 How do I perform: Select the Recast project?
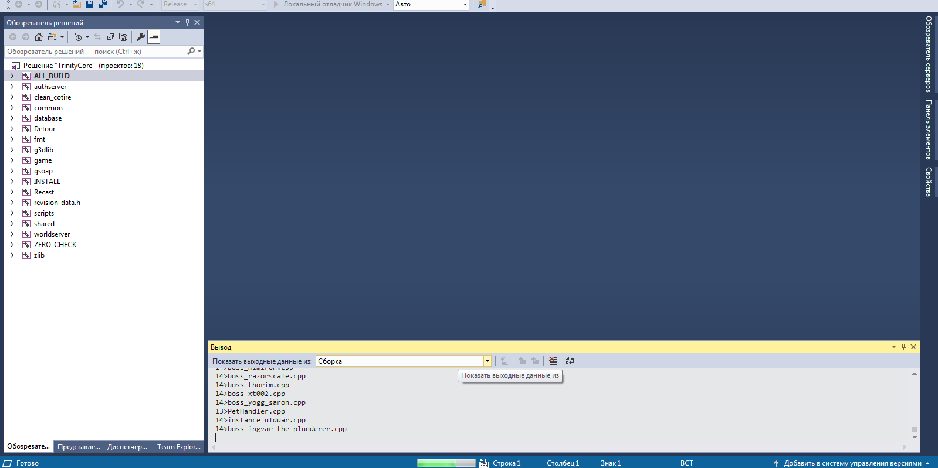click(44, 192)
